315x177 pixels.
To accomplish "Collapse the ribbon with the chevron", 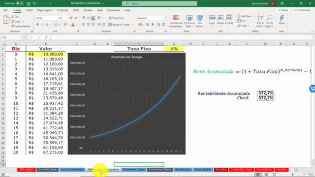I will (x=312, y=31).
